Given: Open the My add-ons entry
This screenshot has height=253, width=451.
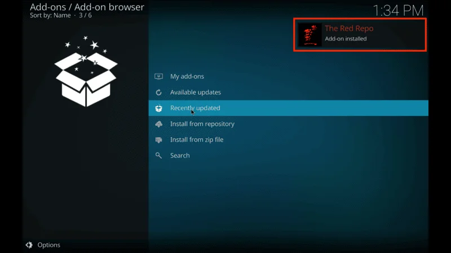Looking at the screenshot, I should tap(187, 76).
